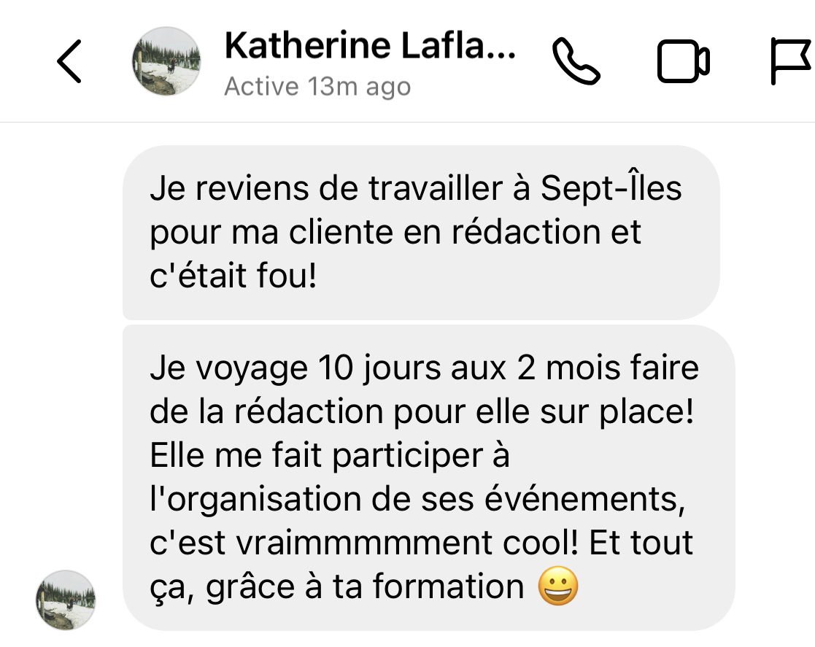This screenshot has width=815, height=647.
Task: Tap the line "l'organisation de ses événements,"
Action: 417,500
